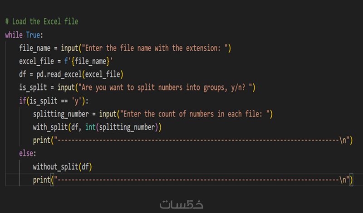
Task: Click the else keyword
Action: tap(26, 154)
